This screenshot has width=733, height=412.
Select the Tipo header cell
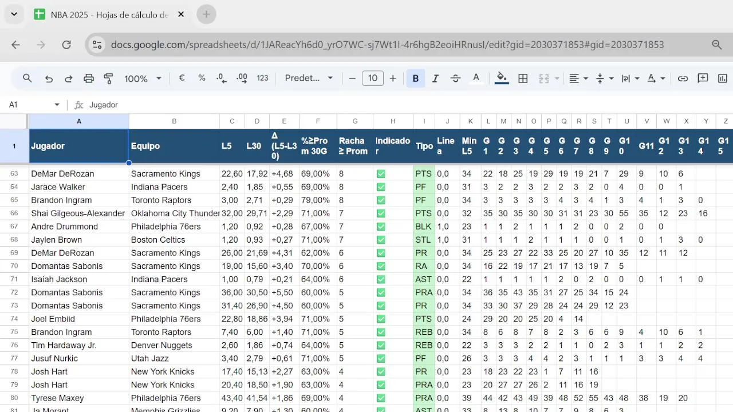point(424,146)
